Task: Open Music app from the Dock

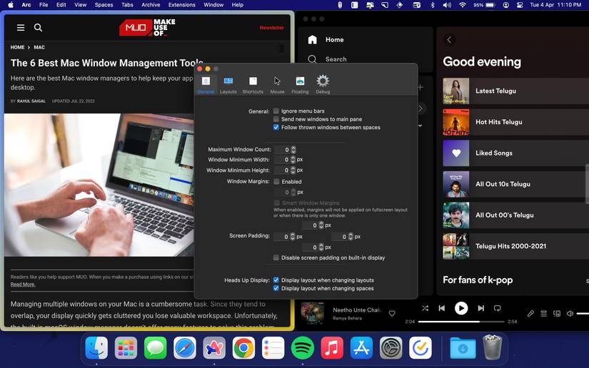Action: (332, 348)
